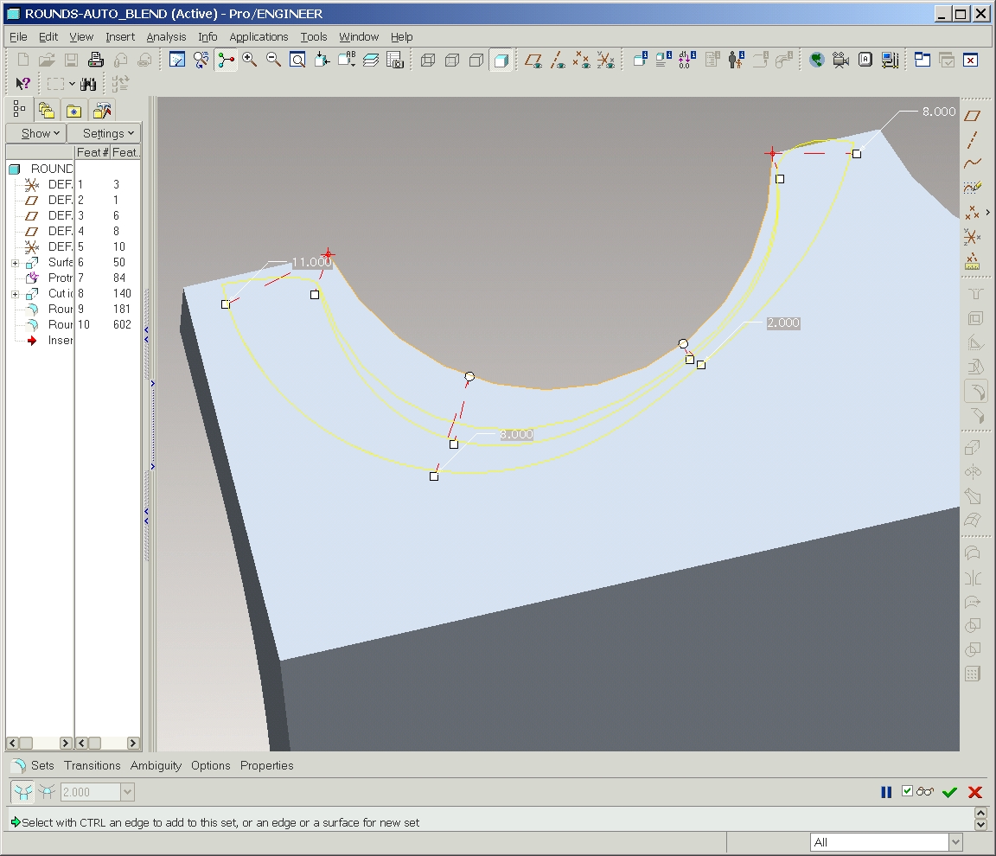Open the Transitions tab in dashboard
Viewport: 996px width, 856px height.
pyautogui.click(x=93, y=765)
